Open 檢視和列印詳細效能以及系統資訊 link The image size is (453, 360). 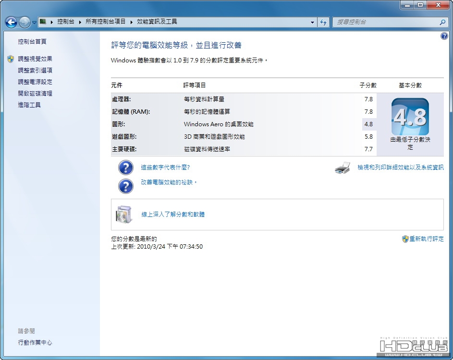pyautogui.click(x=401, y=168)
